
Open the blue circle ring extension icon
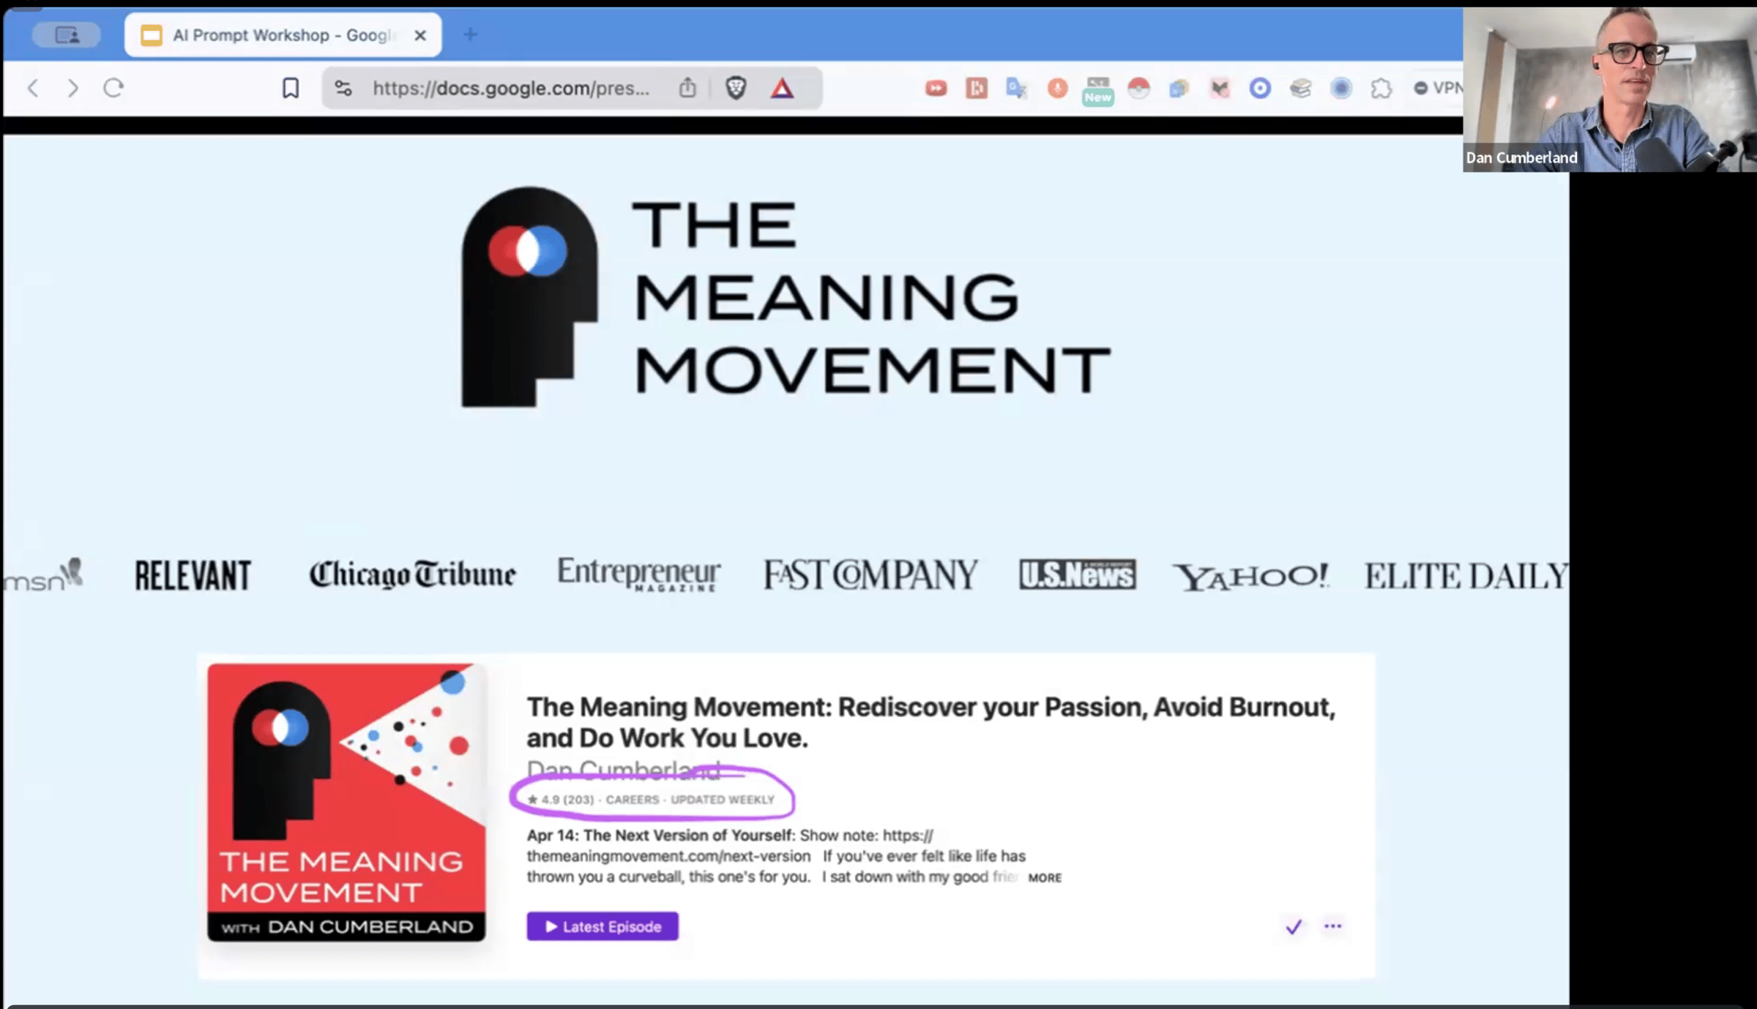pos(1260,89)
